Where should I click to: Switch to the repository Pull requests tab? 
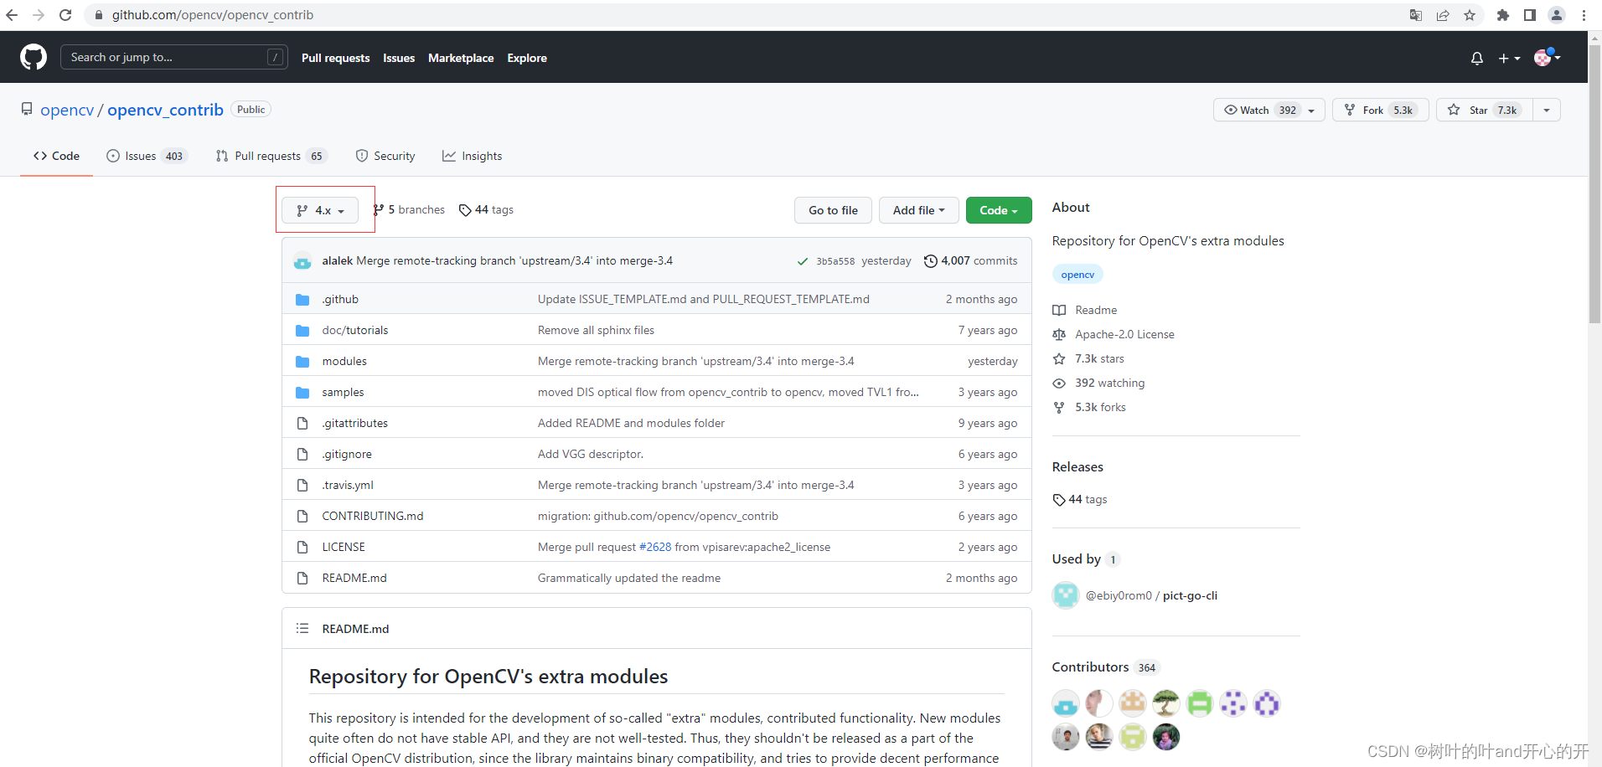[x=271, y=156]
